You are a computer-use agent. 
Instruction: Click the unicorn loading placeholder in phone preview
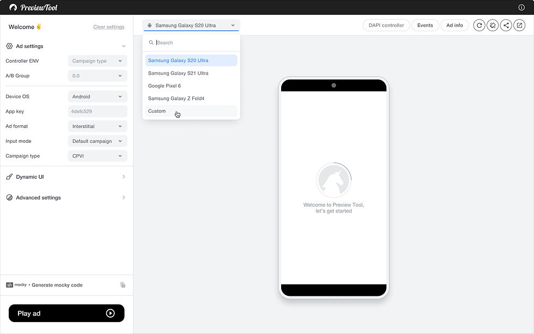333,180
